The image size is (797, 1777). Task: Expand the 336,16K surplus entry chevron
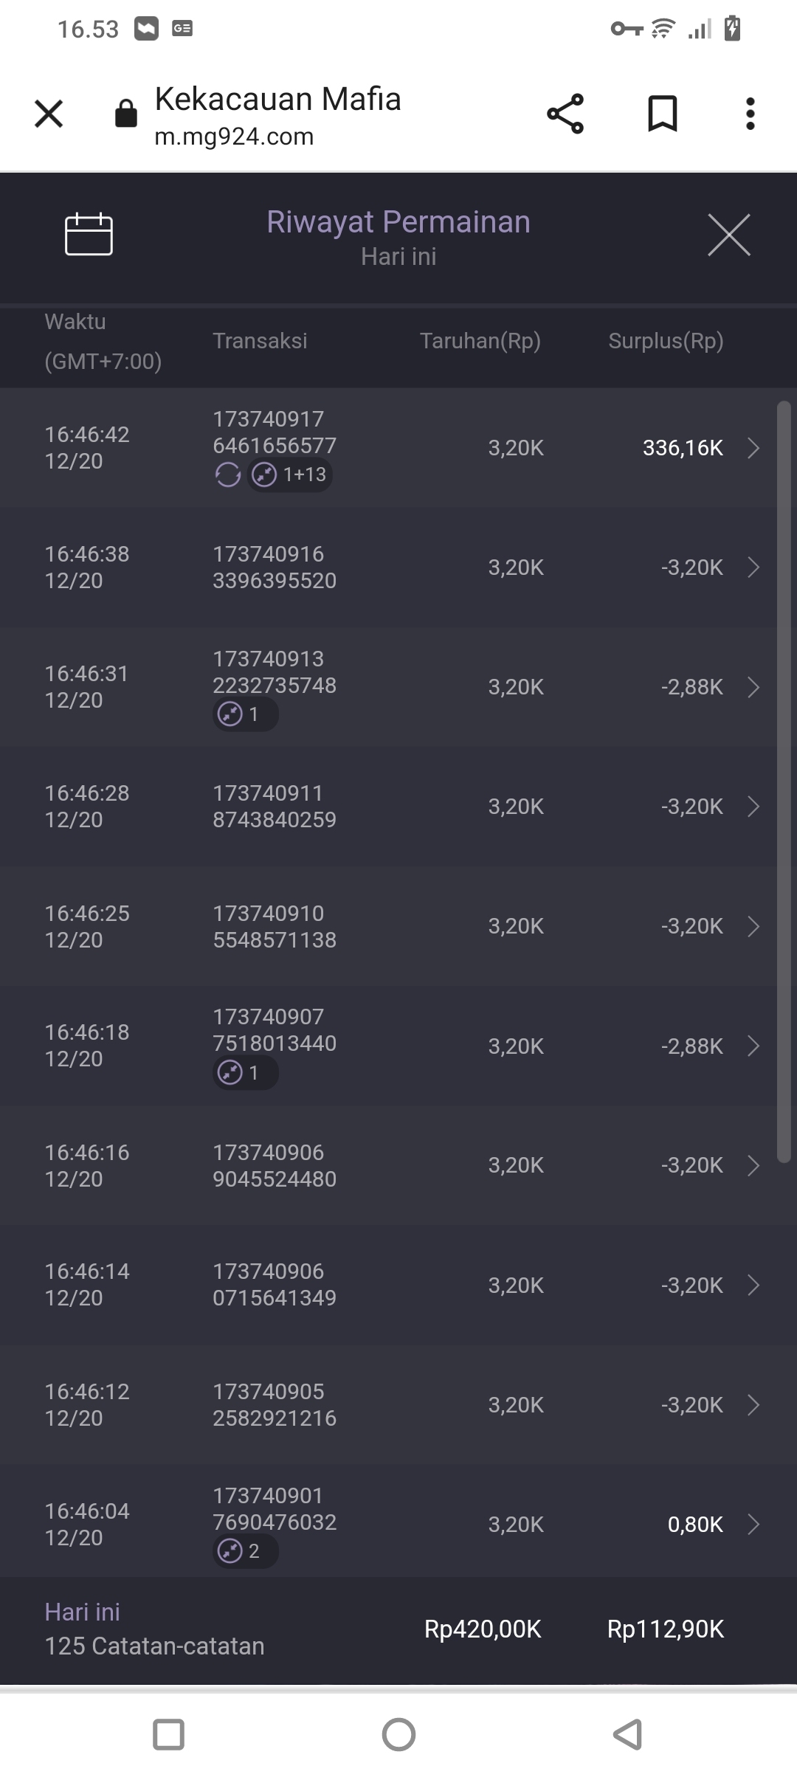[x=753, y=448]
